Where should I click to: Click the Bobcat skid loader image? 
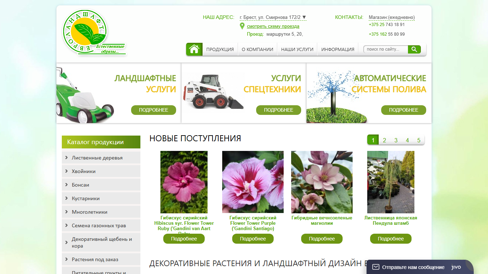coord(213,92)
